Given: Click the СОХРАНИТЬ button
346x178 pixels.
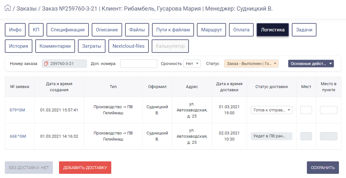Looking at the screenshot, I should [x=323, y=168].
